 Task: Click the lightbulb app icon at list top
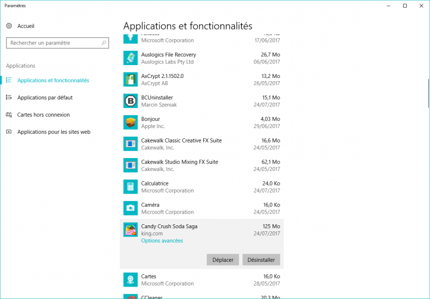point(131,39)
